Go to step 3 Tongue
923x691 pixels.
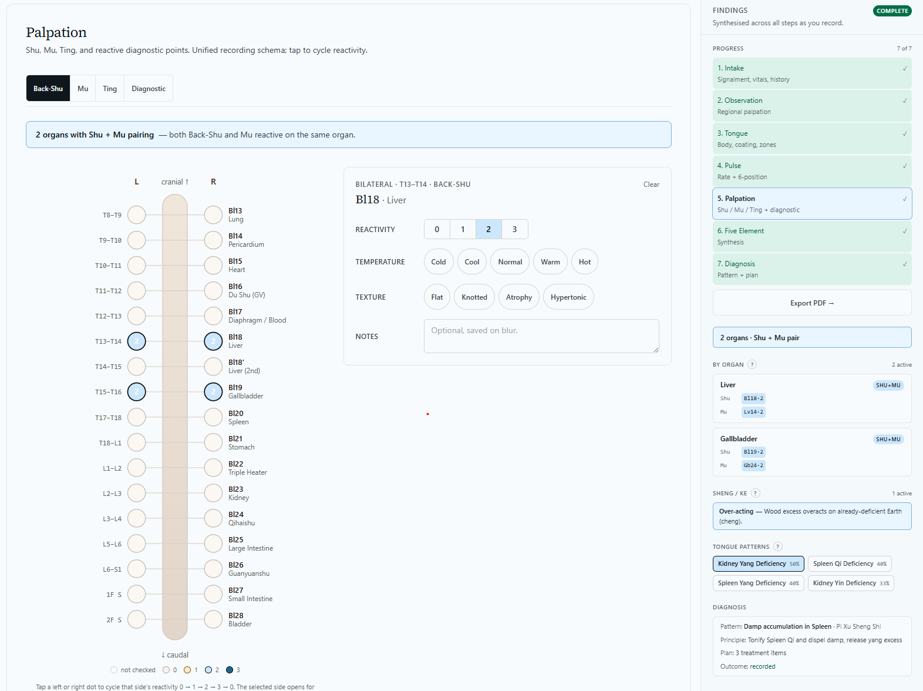click(812, 139)
